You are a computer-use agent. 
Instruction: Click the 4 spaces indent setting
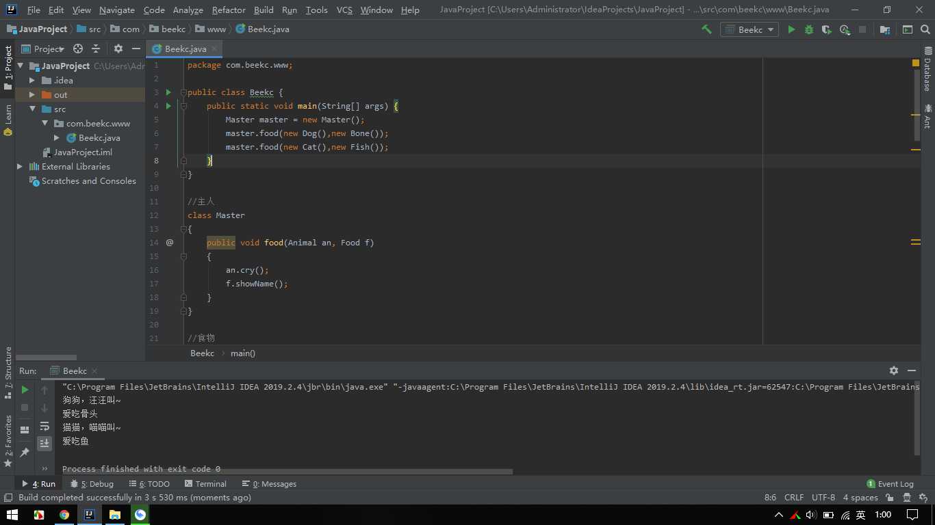pos(860,498)
